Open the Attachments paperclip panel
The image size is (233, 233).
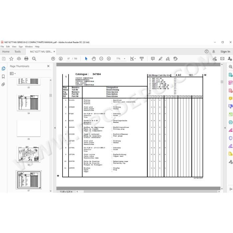[3, 85]
